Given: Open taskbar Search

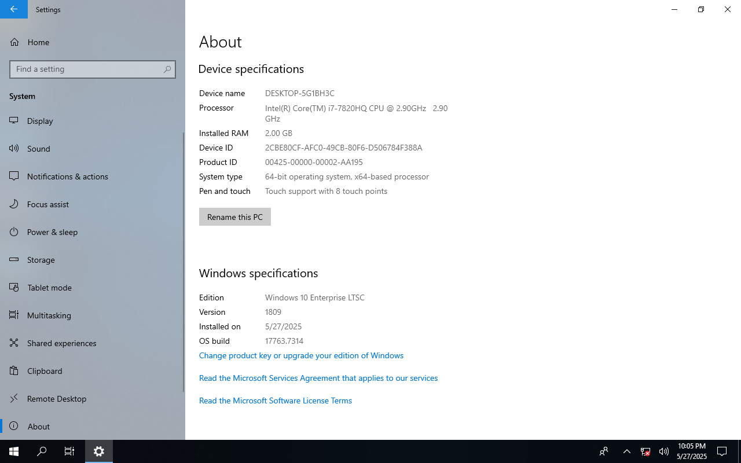Looking at the screenshot, I should click(42, 451).
